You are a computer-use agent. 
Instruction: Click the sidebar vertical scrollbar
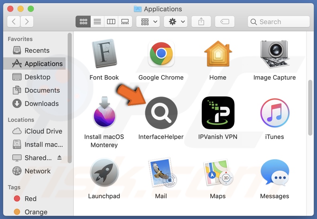pyautogui.click(x=70, y=98)
